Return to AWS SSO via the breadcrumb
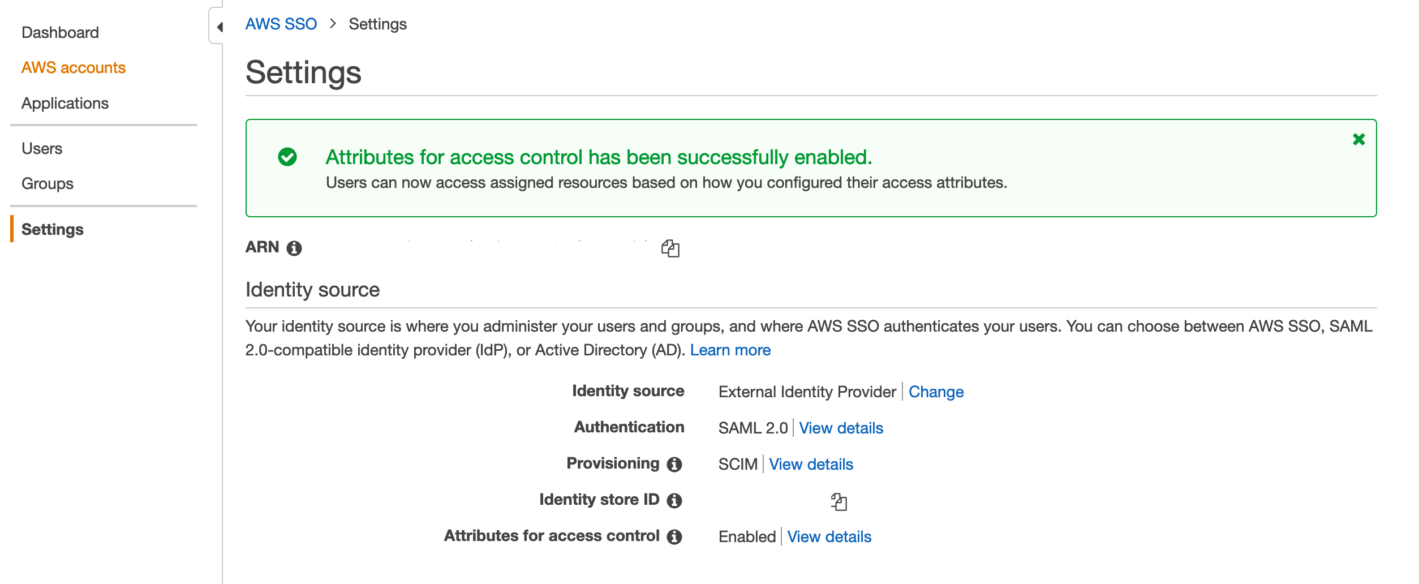 [x=281, y=24]
